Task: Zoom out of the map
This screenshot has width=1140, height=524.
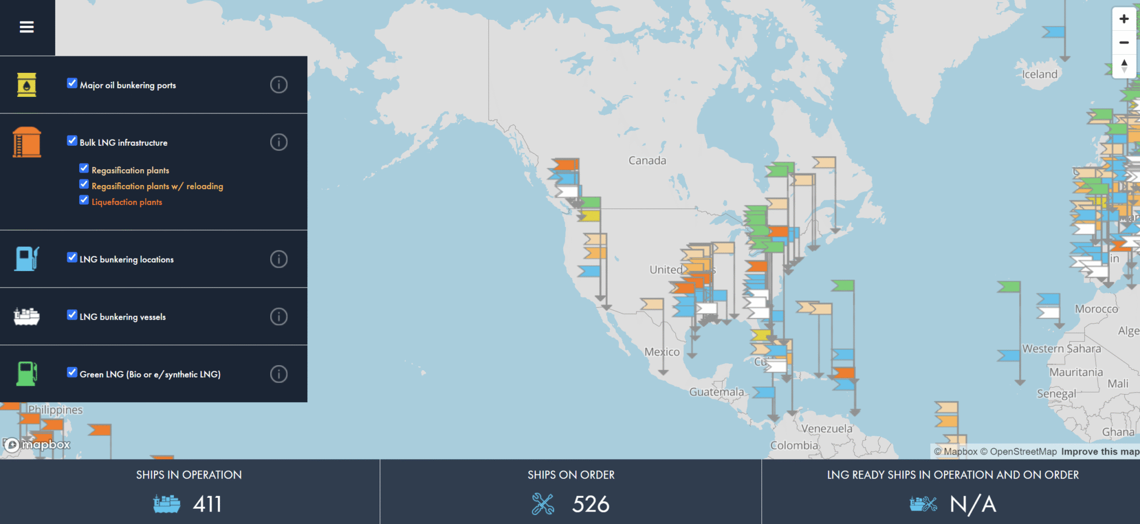Action: pyautogui.click(x=1123, y=43)
